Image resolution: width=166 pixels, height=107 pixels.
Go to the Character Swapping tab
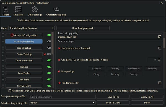click(x=56, y=11)
